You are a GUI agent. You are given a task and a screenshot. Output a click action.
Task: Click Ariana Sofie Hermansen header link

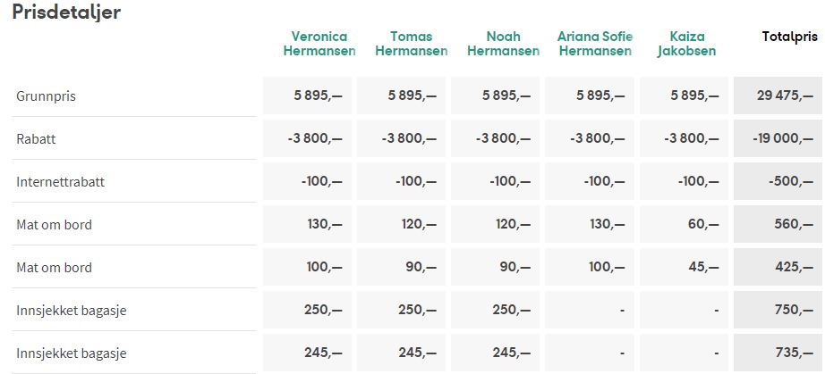pos(595,44)
